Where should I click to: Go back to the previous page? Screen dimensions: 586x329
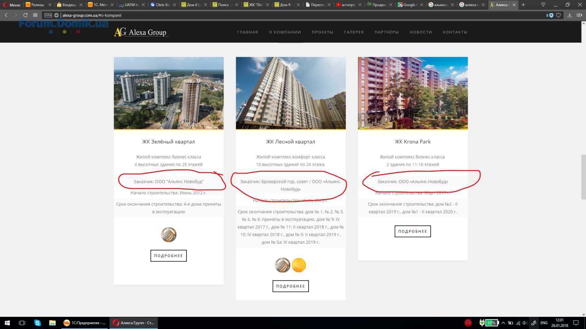6,15
